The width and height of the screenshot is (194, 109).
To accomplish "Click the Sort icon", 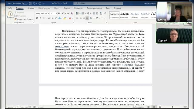I will pyautogui.click(x=101, y=13).
